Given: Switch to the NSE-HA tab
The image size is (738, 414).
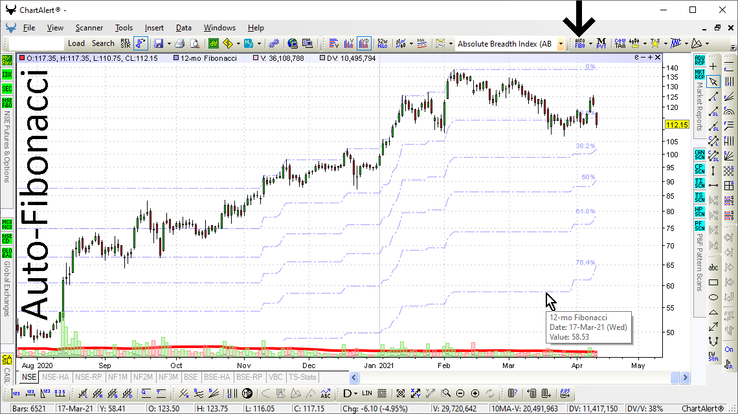Looking at the screenshot, I should point(56,377).
